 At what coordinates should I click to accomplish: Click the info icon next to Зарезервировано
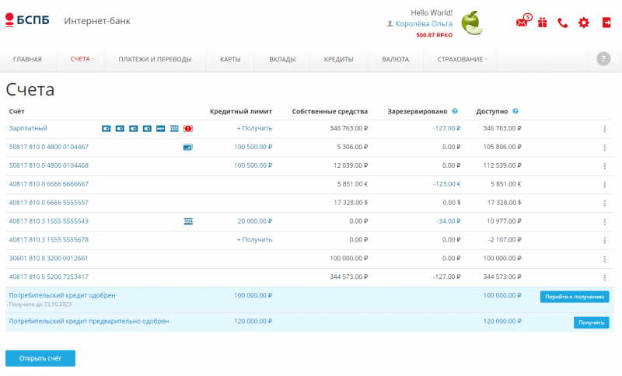(x=455, y=112)
